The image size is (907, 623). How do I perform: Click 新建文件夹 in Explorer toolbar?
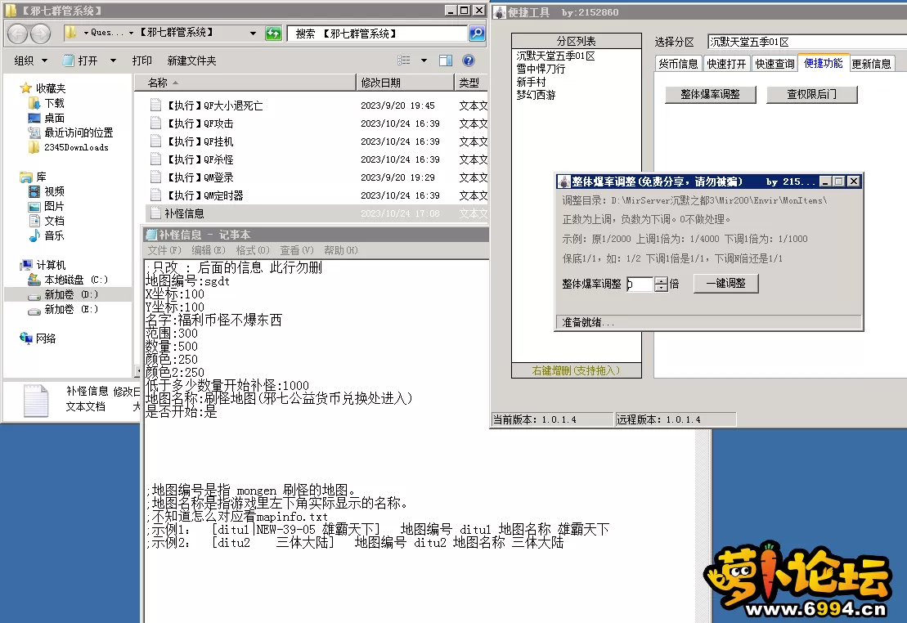coord(191,61)
